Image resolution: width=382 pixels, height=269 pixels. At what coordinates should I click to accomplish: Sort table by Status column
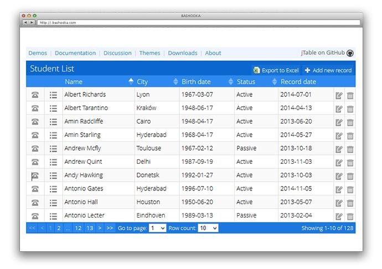[x=256, y=81]
